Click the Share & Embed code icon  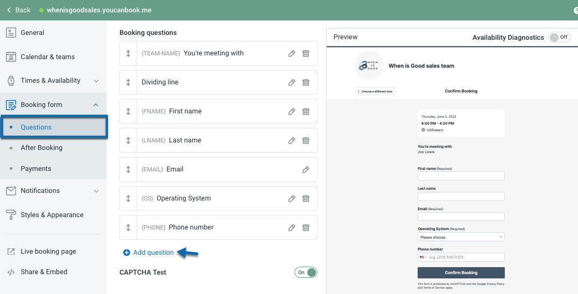(11, 273)
